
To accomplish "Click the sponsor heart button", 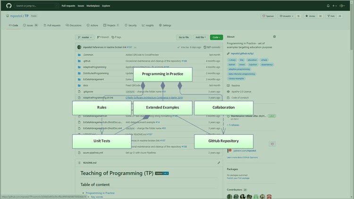I will [x=272, y=144].
